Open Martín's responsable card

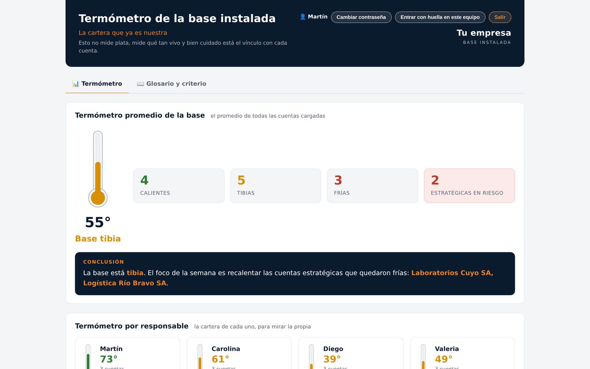coord(127,353)
